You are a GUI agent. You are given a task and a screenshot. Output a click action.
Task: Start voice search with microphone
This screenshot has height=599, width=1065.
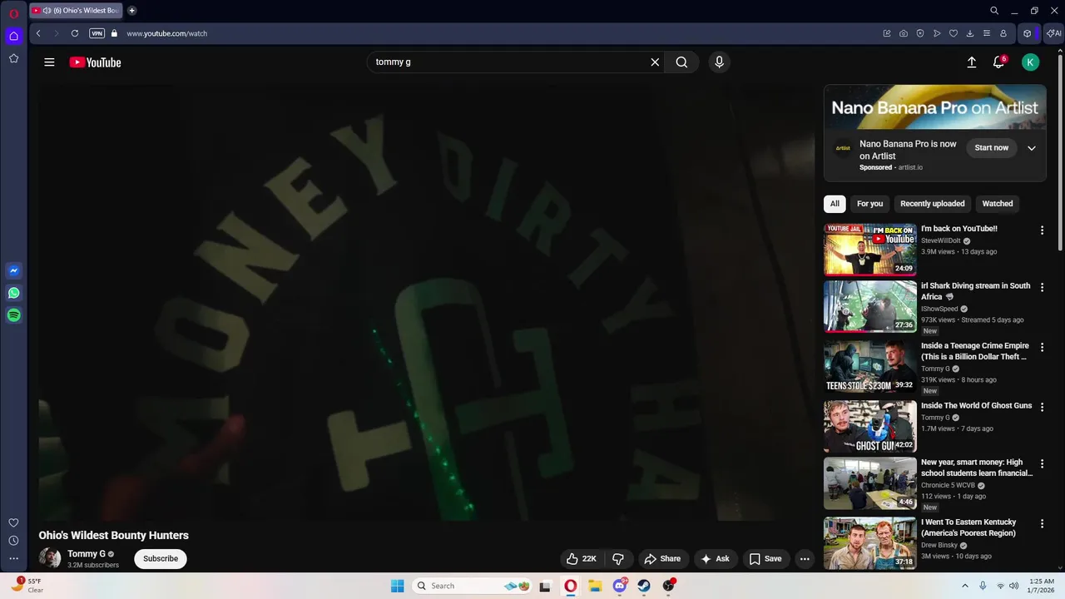click(x=720, y=62)
